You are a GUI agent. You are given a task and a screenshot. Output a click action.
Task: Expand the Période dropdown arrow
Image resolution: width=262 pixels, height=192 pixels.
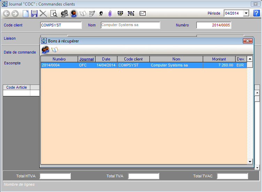pyautogui.click(x=246, y=13)
